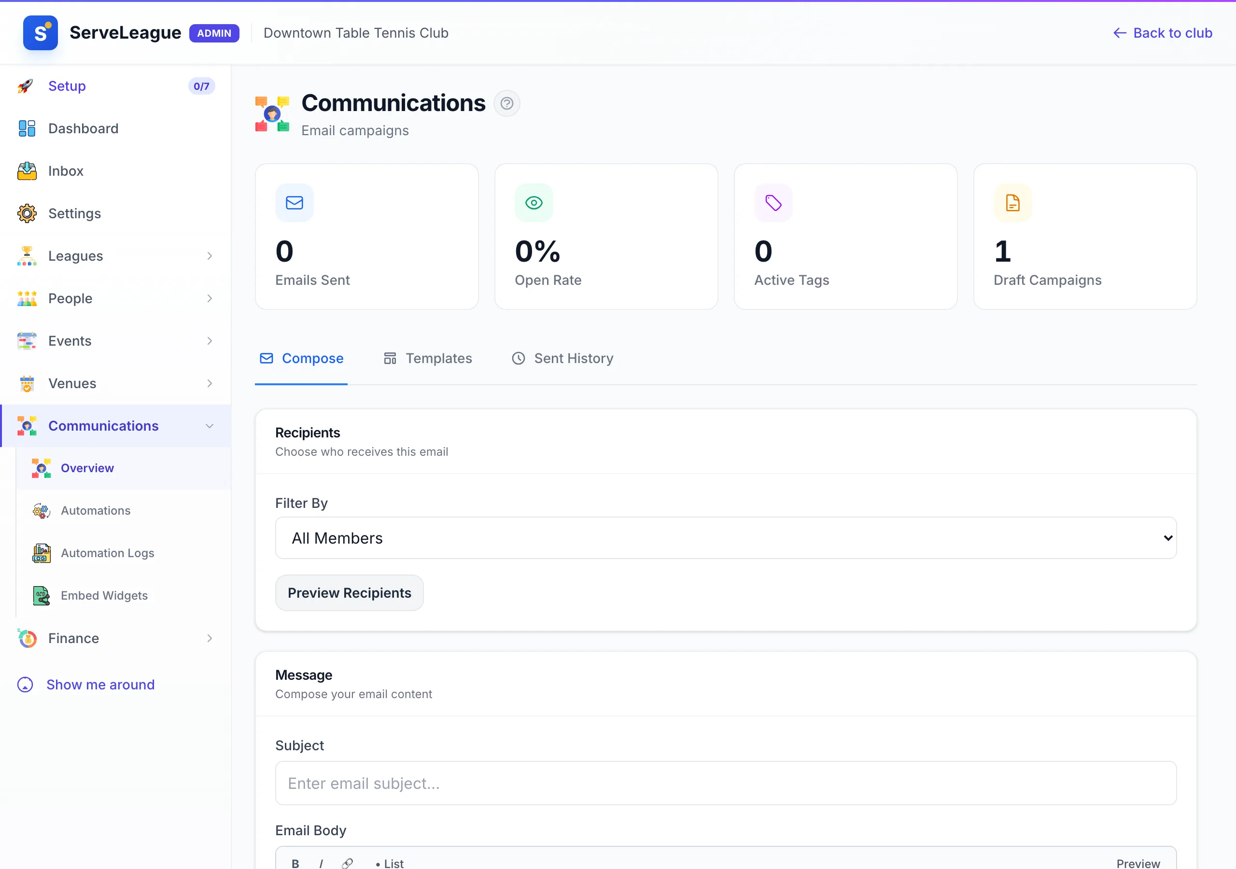The width and height of the screenshot is (1236, 869).
Task: Click the ServeLeague S logo icon
Action: [x=41, y=33]
